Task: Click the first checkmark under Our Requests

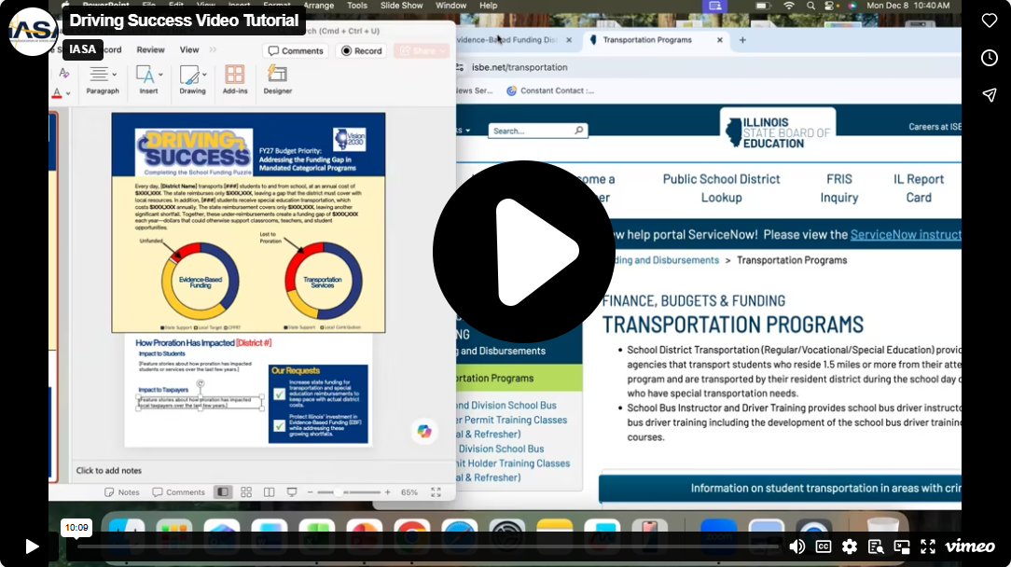Action: pyautogui.click(x=279, y=394)
